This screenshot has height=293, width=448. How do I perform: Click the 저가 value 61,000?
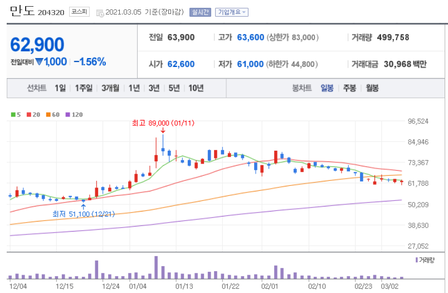(250, 64)
